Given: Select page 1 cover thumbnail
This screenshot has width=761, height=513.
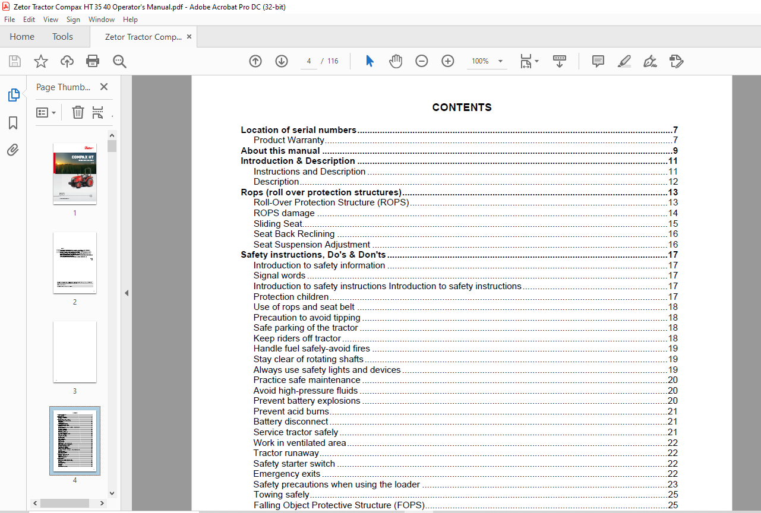Looking at the screenshot, I should click(75, 173).
